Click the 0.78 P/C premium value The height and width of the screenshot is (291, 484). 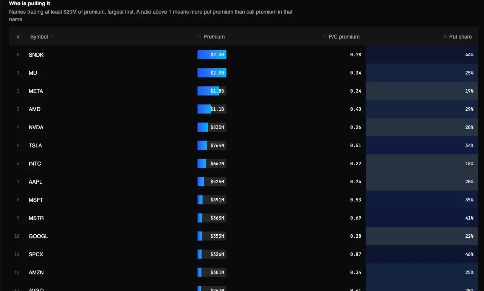click(355, 55)
